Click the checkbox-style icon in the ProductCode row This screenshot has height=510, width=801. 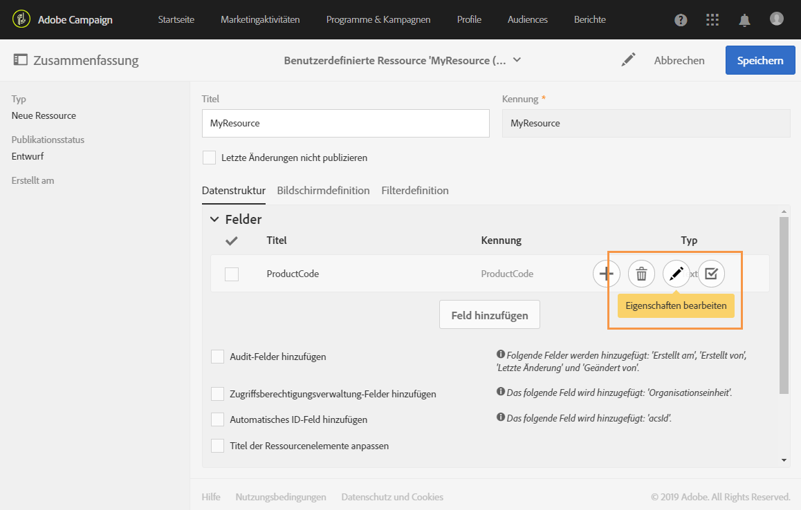click(x=711, y=274)
